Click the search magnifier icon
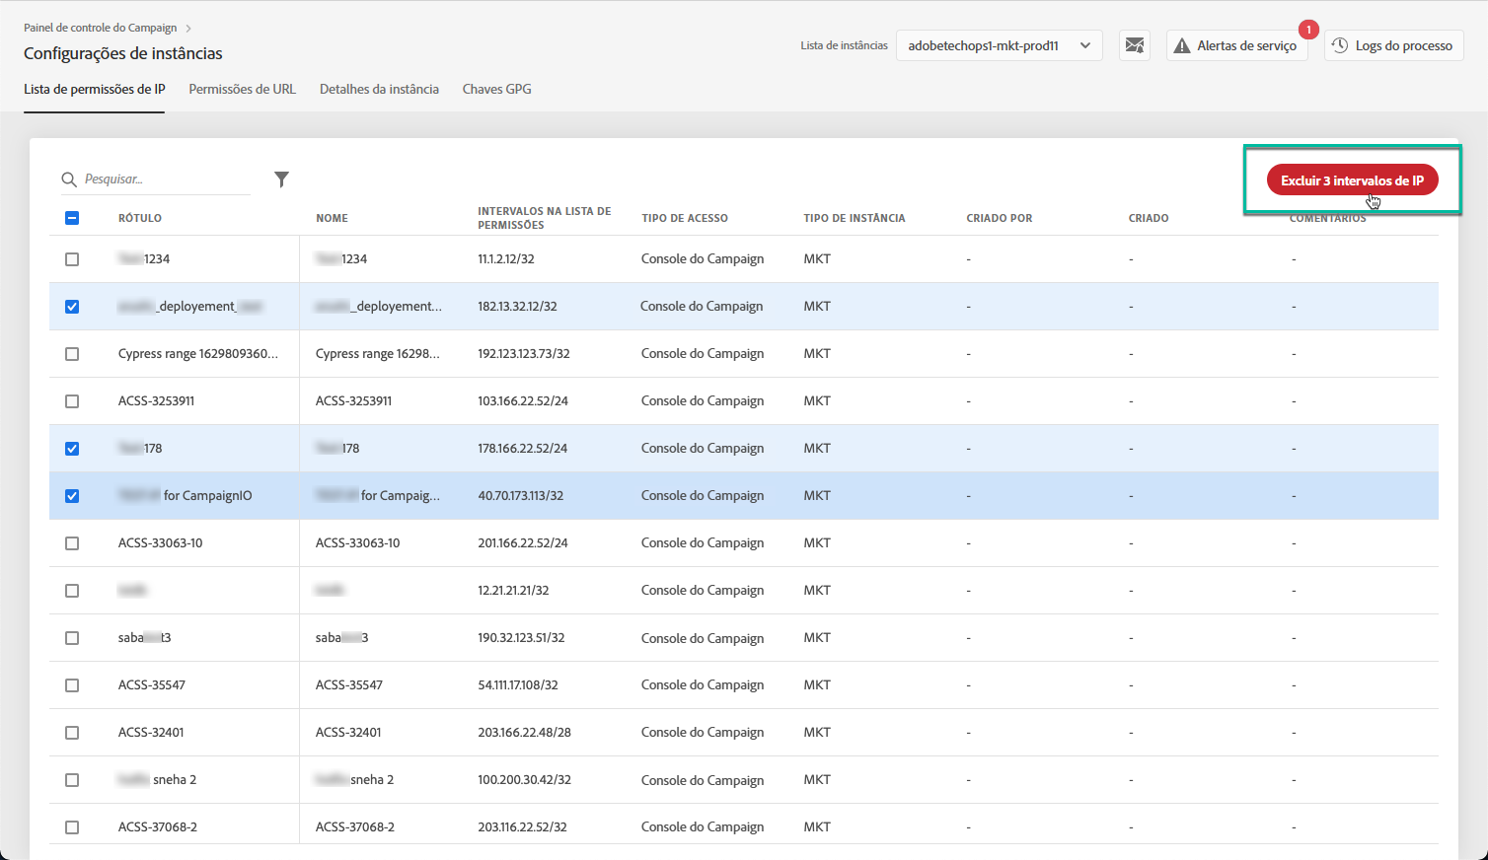Screen dimensions: 1488x860 tap(69, 179)
